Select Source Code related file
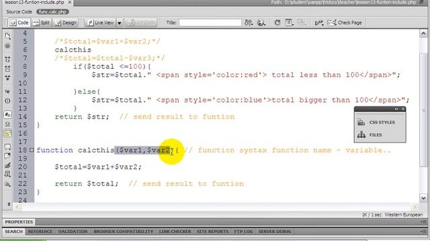430x241 pixels. point(19,12)
